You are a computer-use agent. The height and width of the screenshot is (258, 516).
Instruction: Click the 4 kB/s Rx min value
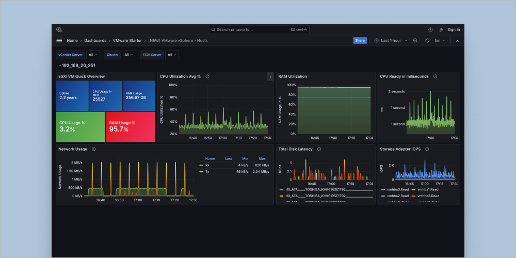click(244, 165)
